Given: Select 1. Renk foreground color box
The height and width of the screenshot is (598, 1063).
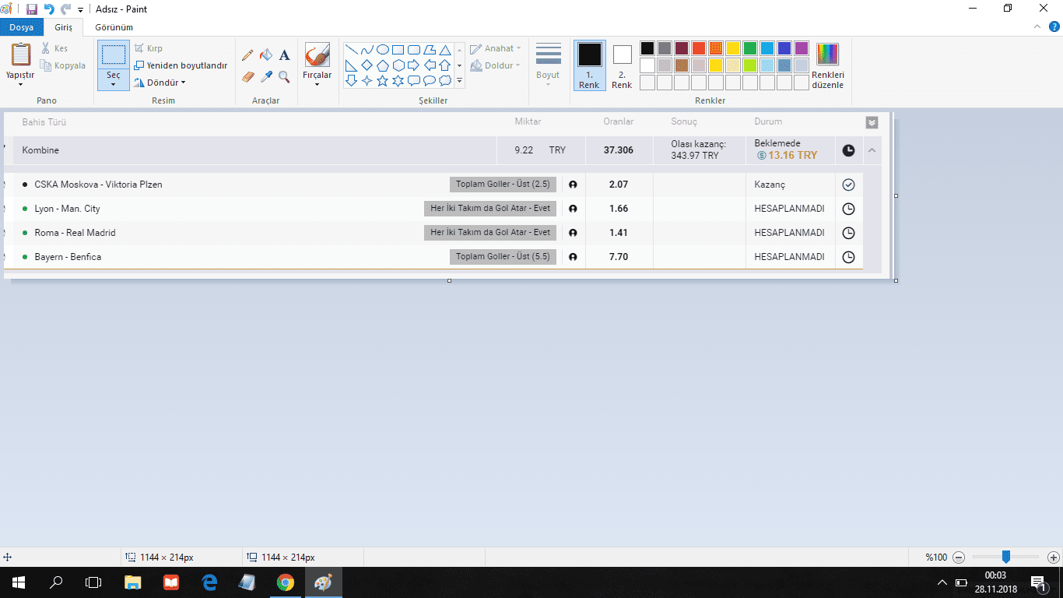Looking at the screenshot, I should (589, 65).
